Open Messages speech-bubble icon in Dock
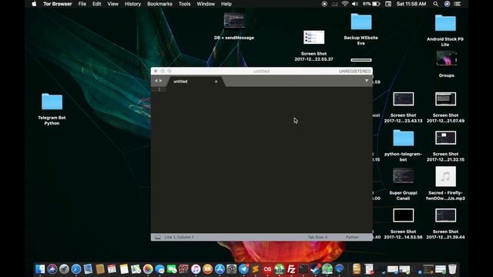Viewport: 493px width, 277px height. click(159, 269)
